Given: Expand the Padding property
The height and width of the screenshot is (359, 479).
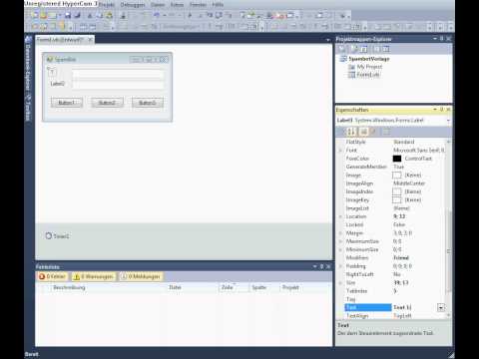Looking at the screenshot, I should (x=340, y=266).
